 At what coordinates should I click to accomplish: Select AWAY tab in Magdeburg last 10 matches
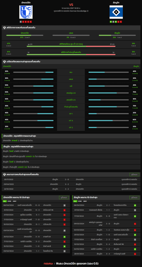(14, 201)
